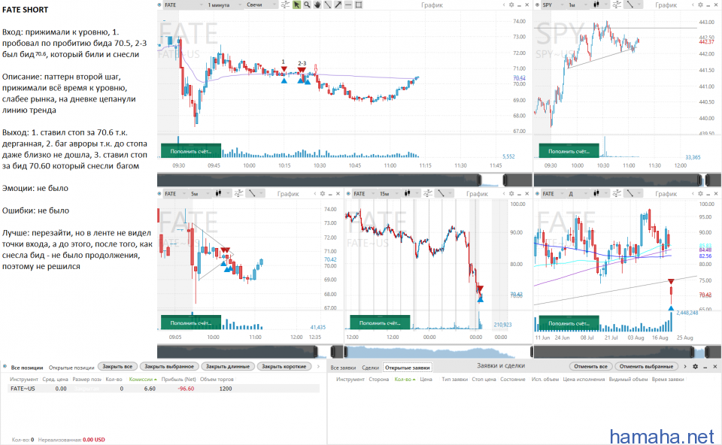Open settings gear of the SPY chart
Image resolution: width=722 pixels, height=445 pixels.
coord(700,5)
